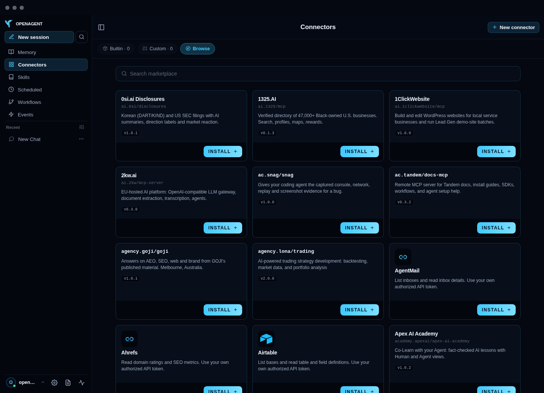Click the ac.snag/snag v1.0.0 version badge
The height and width of the screenshot is (393, 544).
point(267,202)
